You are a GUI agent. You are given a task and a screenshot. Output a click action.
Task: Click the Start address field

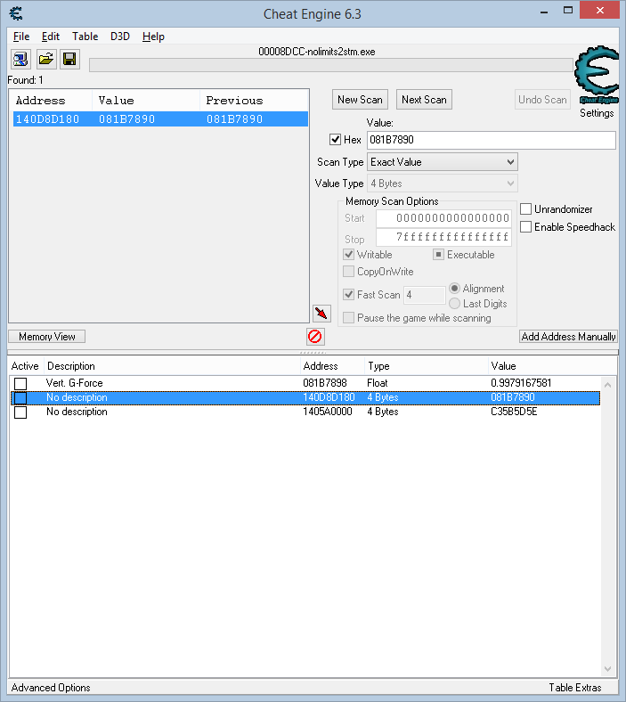[x=443, y=218]
